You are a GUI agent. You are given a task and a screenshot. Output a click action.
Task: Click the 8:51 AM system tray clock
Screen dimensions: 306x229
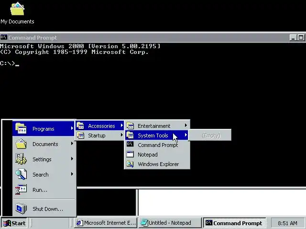click(287, 223)
